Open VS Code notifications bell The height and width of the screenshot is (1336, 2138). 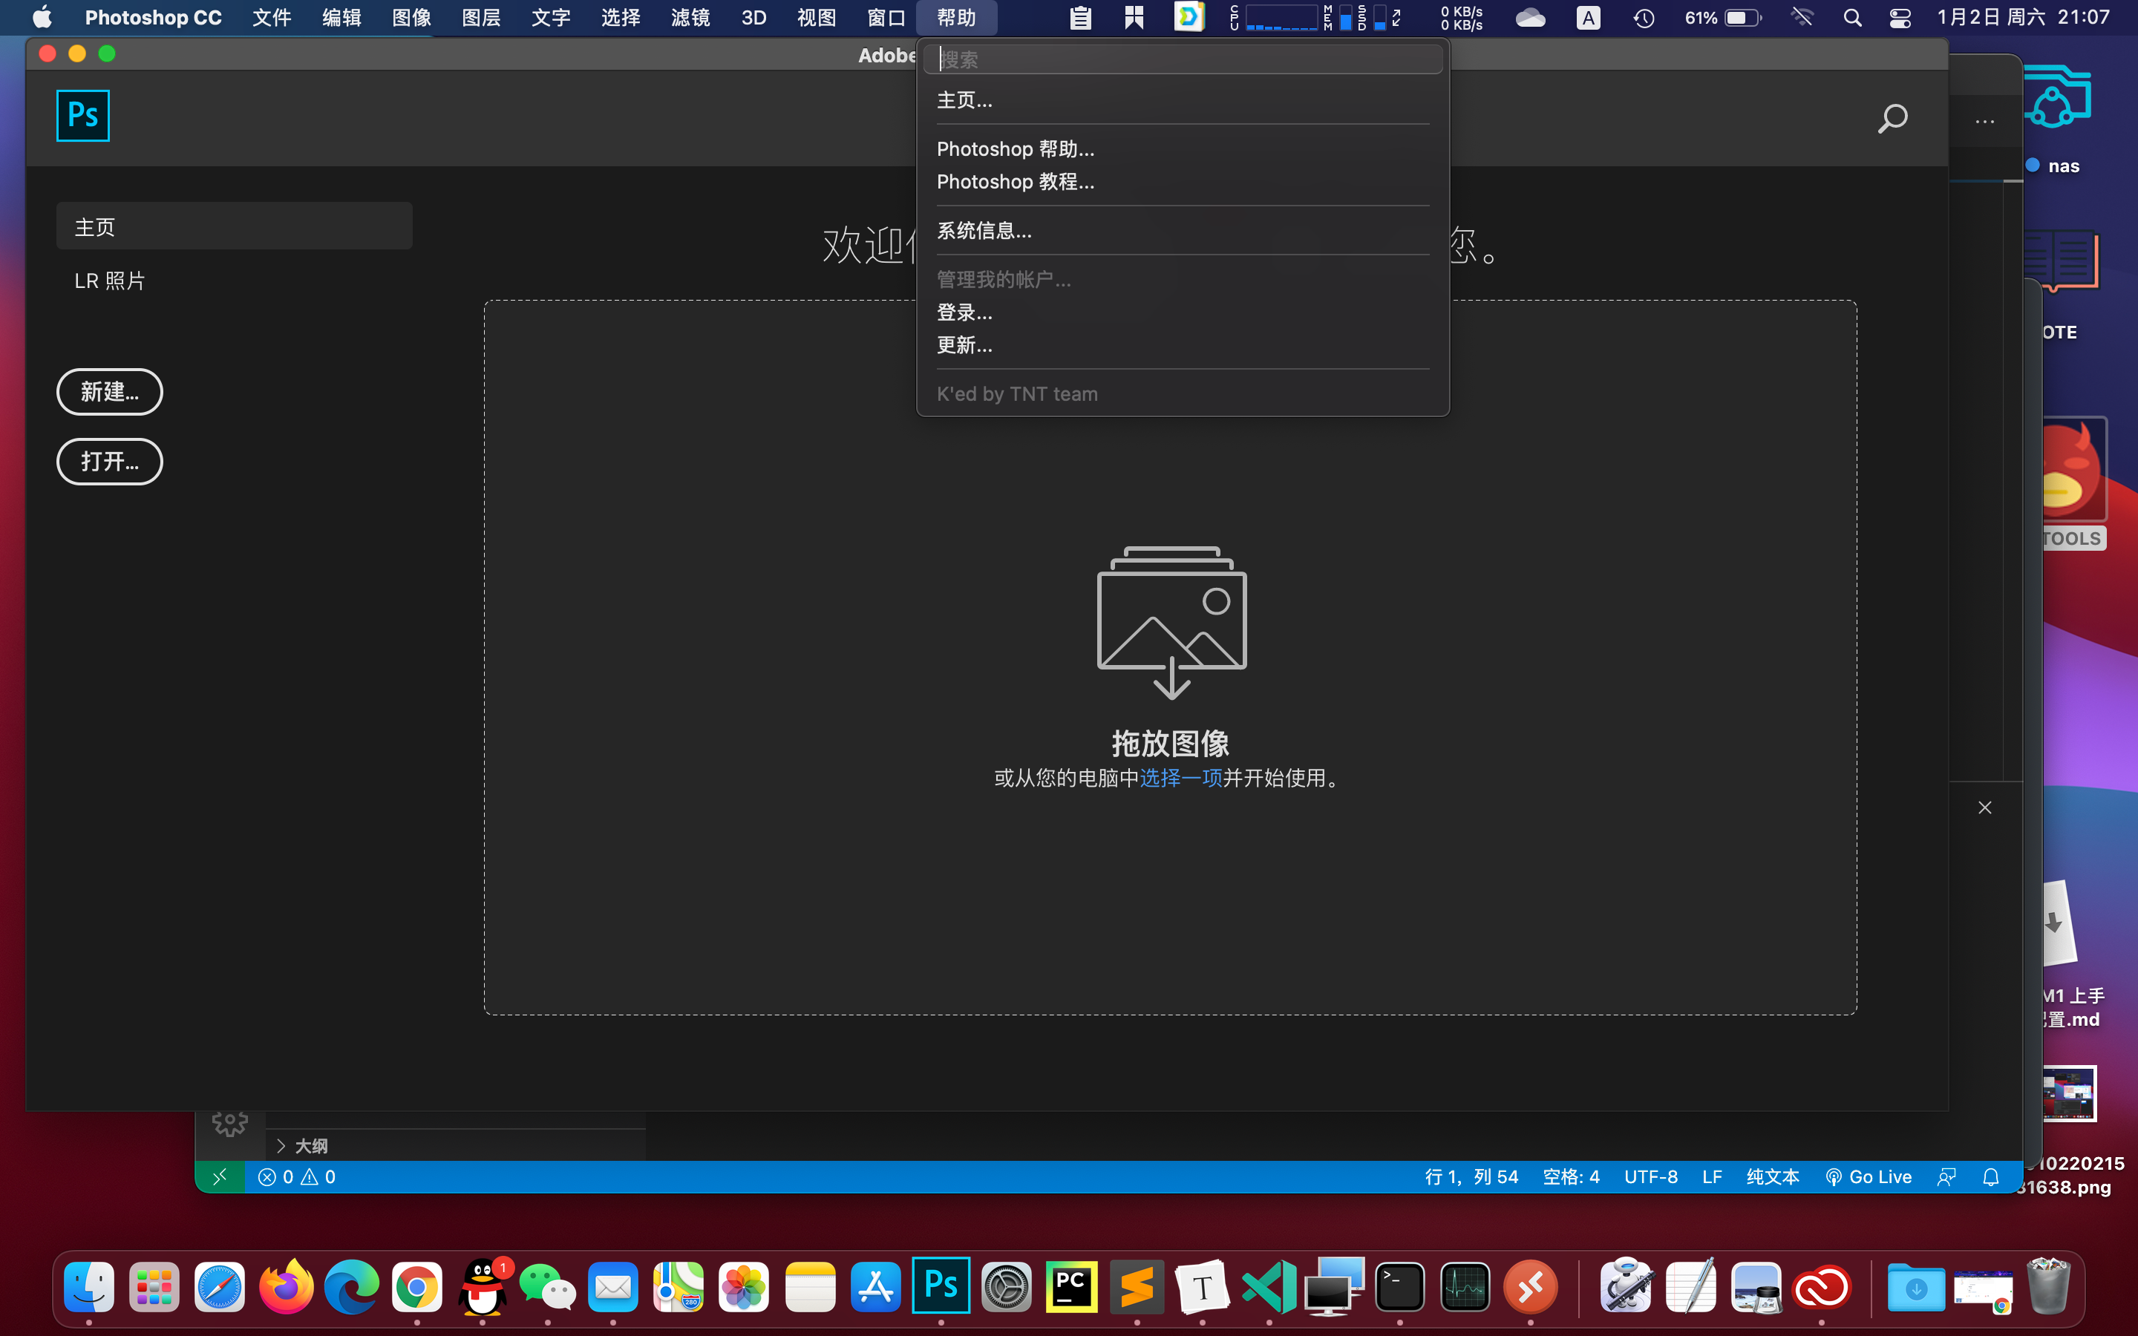coord(1990,1177)
